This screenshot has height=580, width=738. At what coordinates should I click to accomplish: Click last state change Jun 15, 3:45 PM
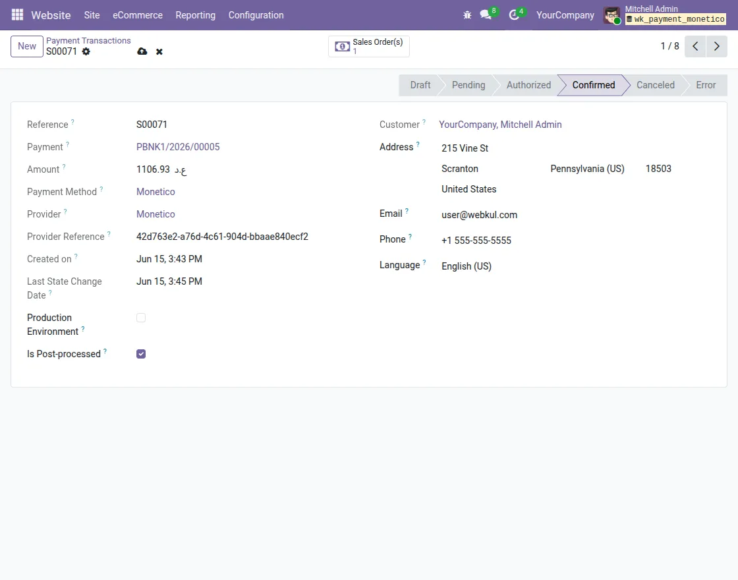tap(169, 281)
